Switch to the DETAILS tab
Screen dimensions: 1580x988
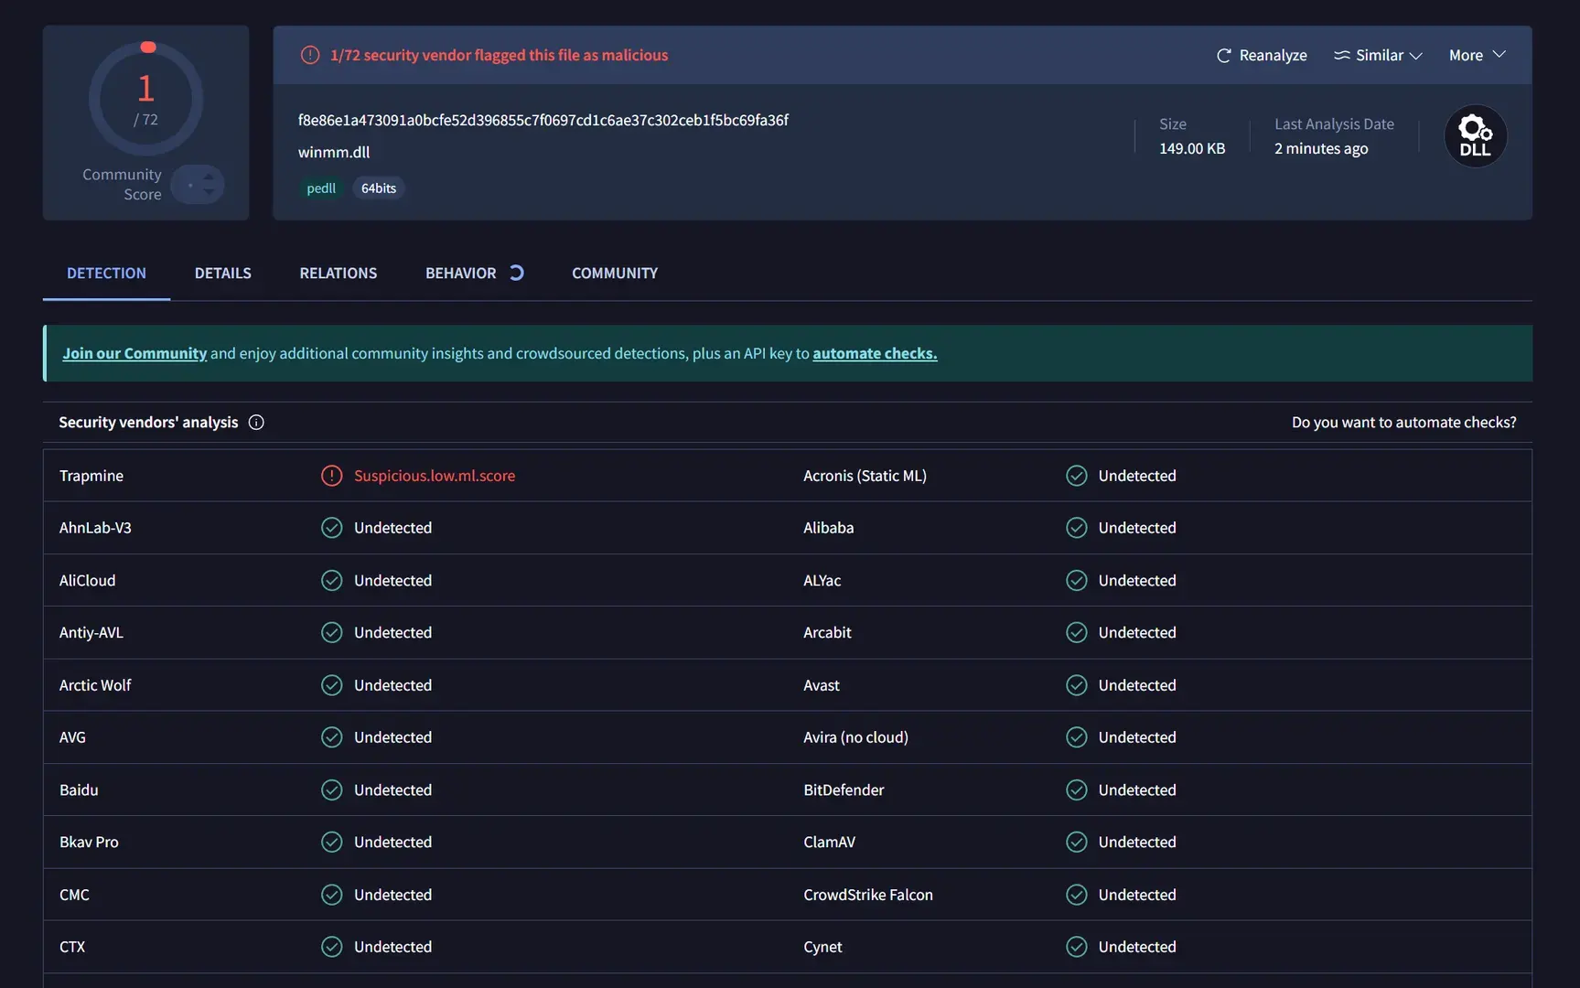(222, 273)
